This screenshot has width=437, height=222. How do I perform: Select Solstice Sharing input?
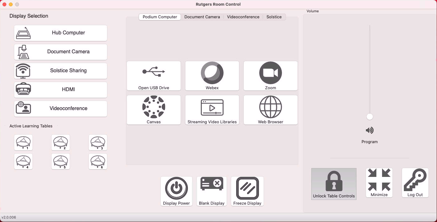(x=60, y=71)
